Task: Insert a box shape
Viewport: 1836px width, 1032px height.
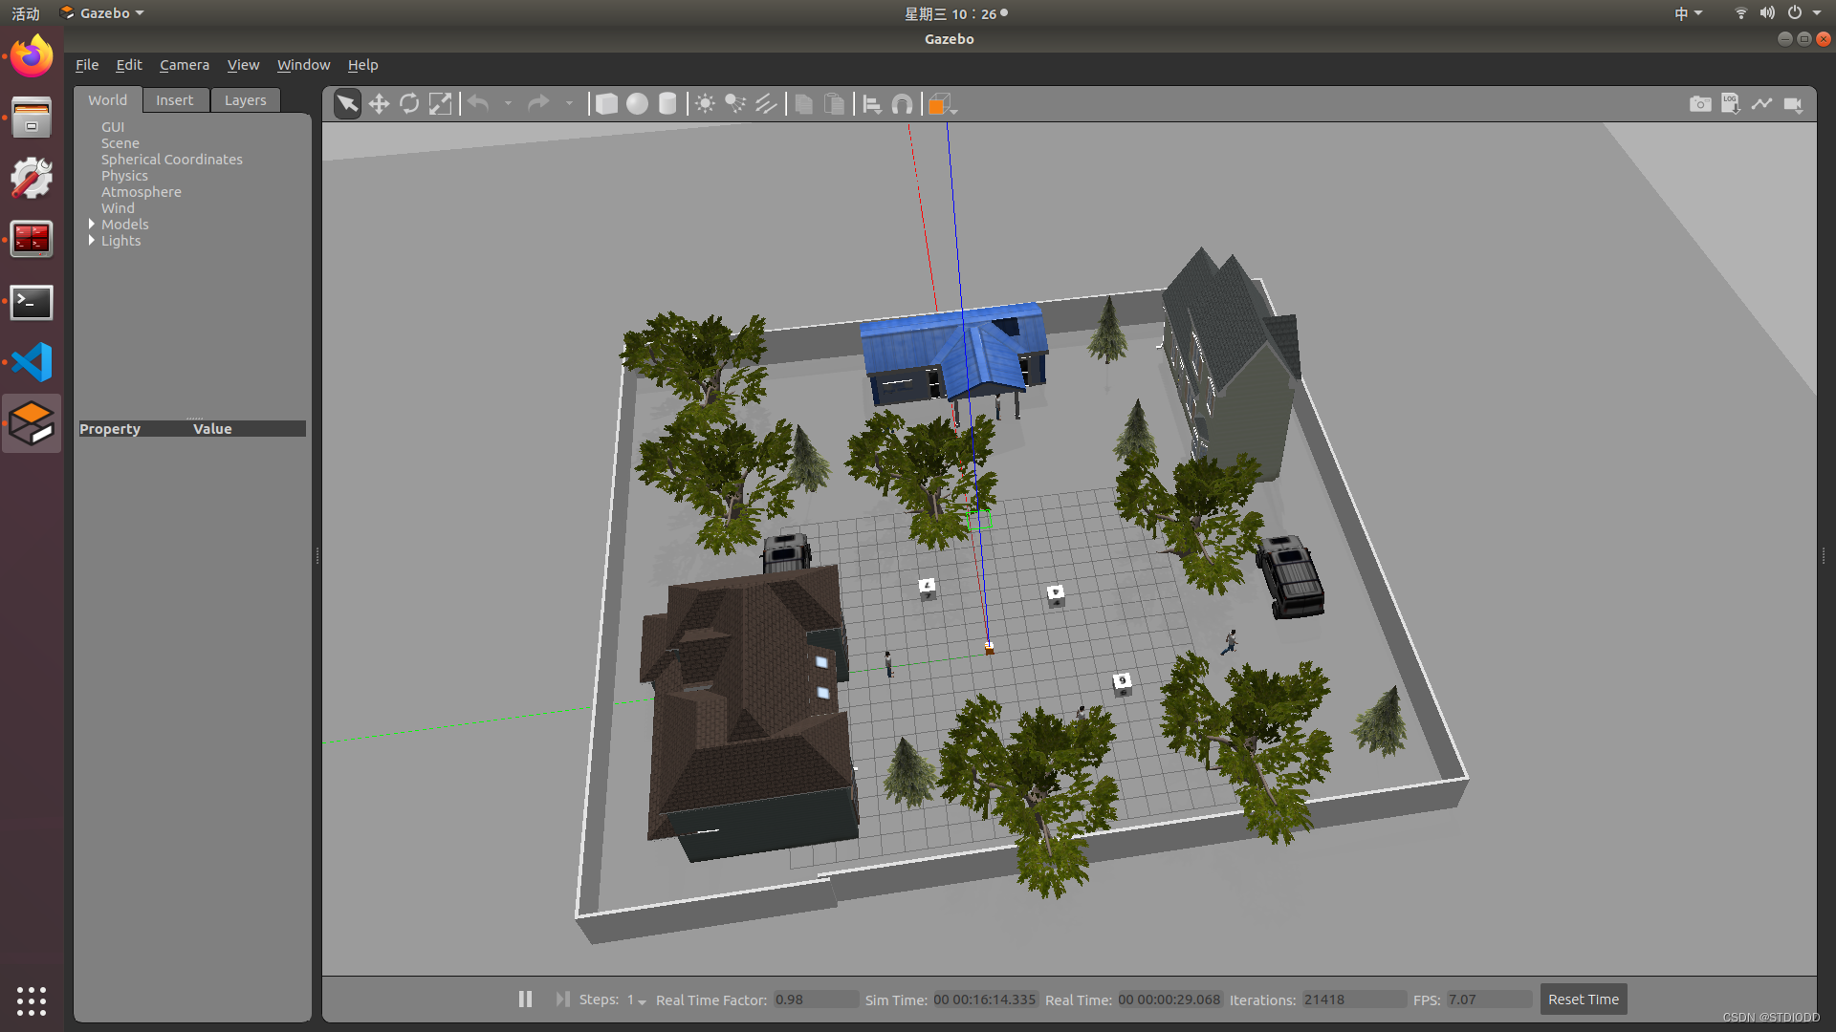Action: (606, 104)
